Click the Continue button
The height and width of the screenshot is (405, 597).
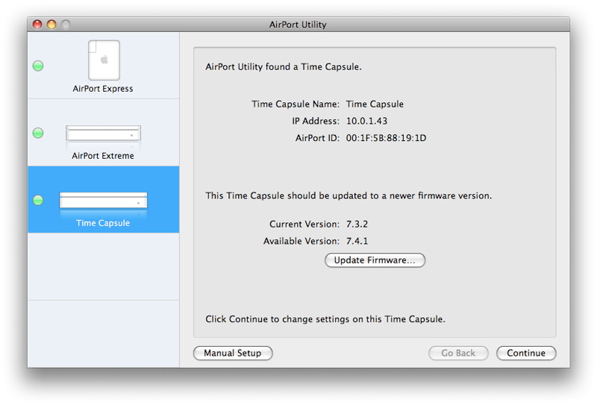pyautogui.click(x=526, y=353)
